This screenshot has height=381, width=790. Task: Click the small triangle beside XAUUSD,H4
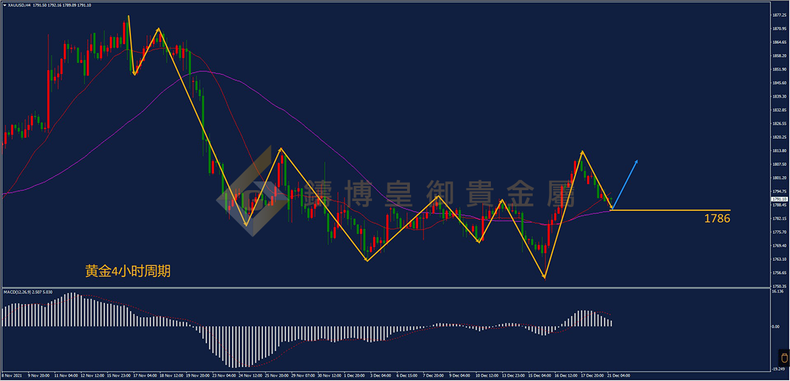tap(5, 5)
